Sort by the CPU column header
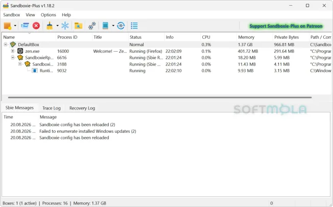 pyautogui.click(x=219, y=37)
